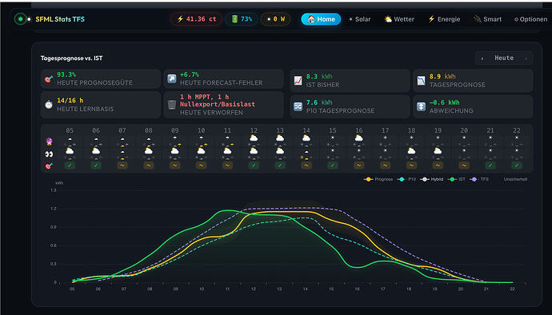
Task: Click the 14/16 h Lernbasis value
Action: point(70,101)
